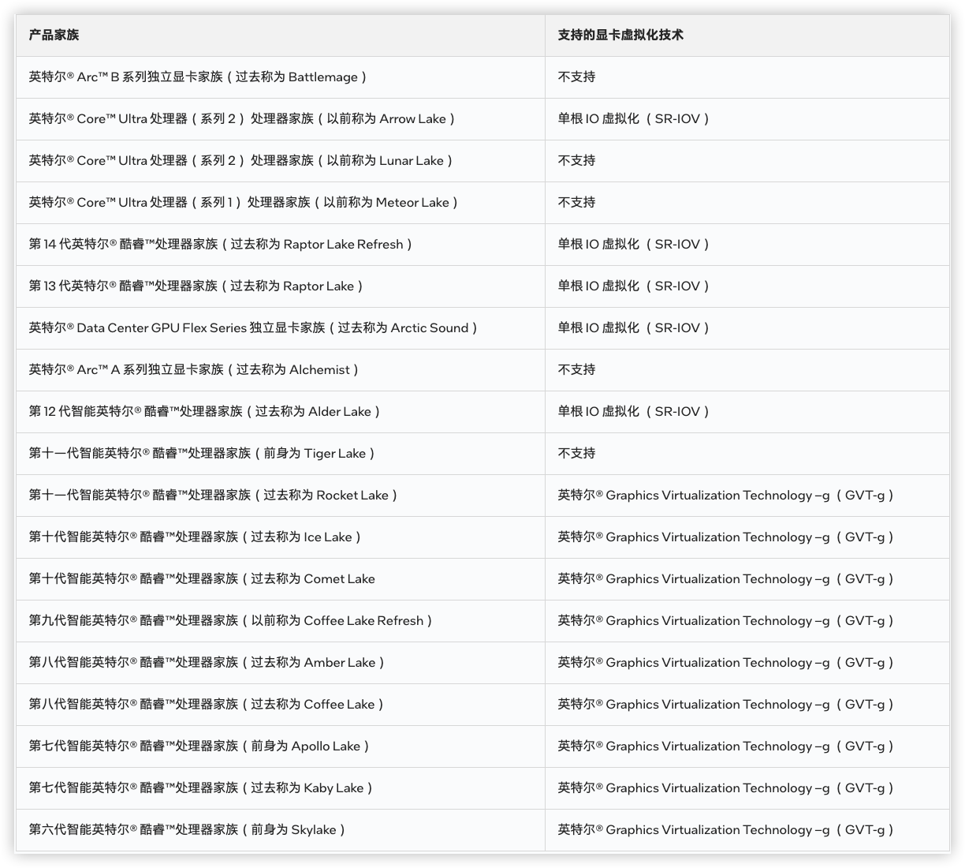Click 不支持 in the Battlemage row

coord(576,77)
